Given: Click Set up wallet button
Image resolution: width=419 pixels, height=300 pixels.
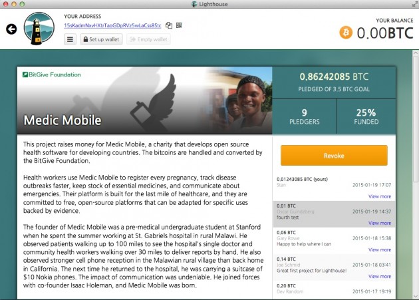Looking at the screenshot, I should [x=101, y=39].
